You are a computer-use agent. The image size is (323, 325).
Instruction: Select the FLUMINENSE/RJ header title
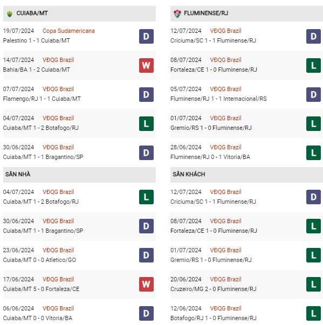pos(206,13)
